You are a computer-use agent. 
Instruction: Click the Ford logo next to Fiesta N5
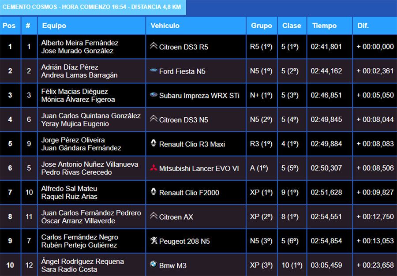(x=154, y=71)
